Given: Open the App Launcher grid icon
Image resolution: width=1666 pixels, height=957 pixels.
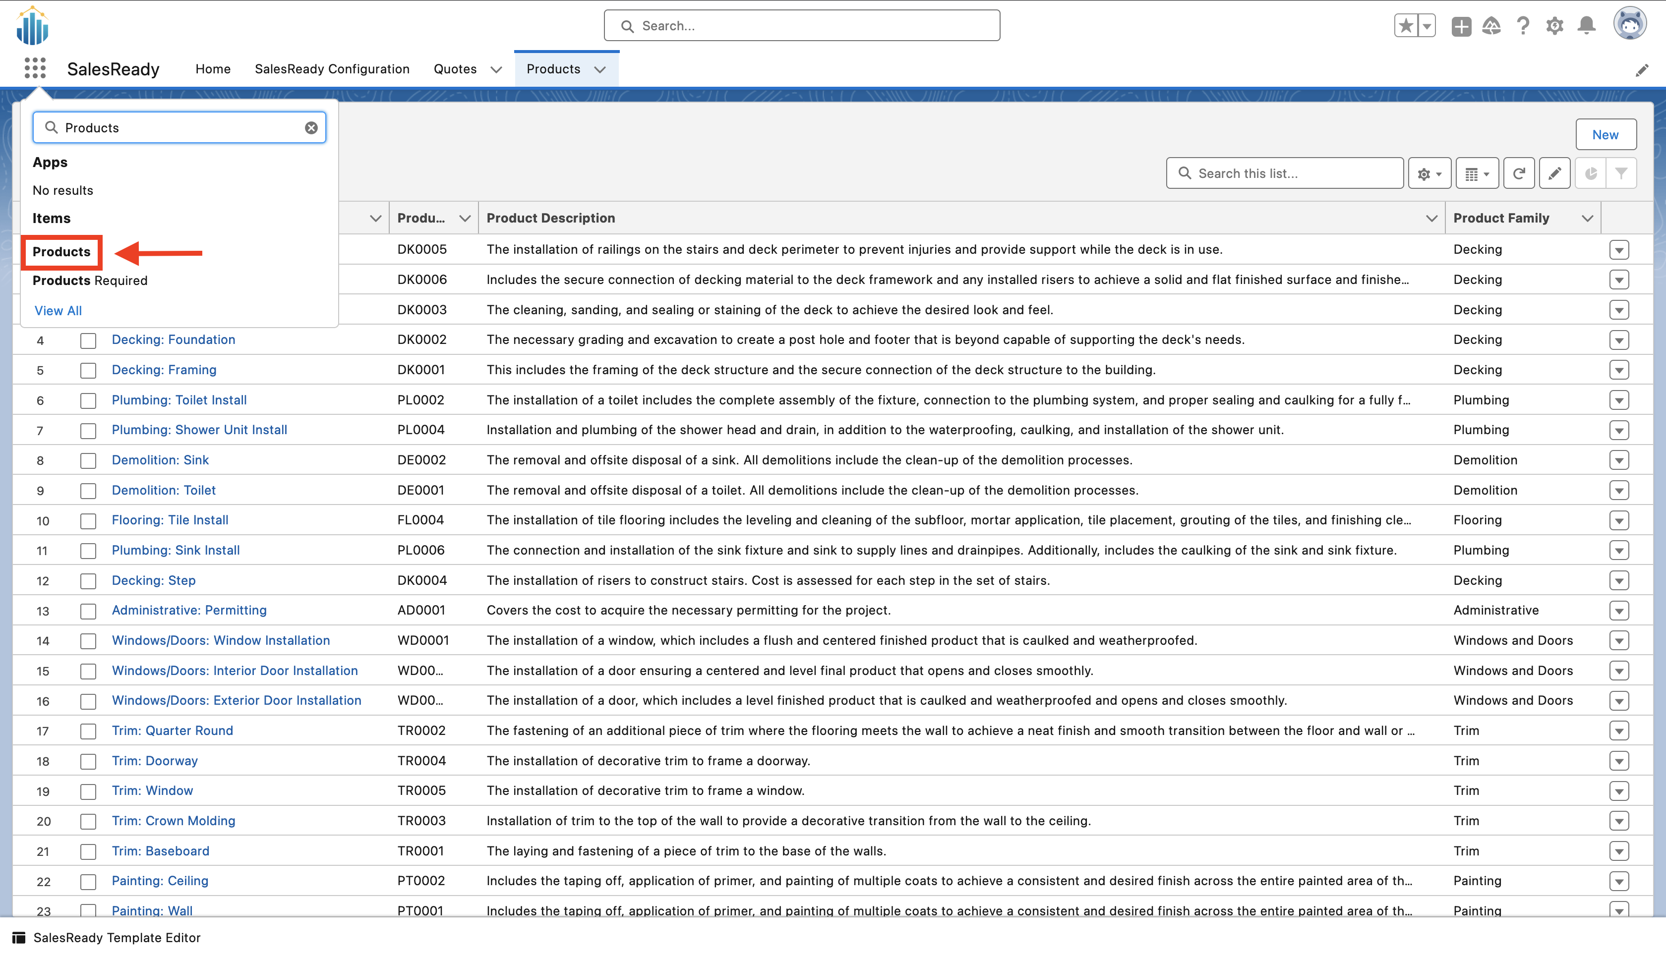Looking at the screenshot, I should [34, 68].
